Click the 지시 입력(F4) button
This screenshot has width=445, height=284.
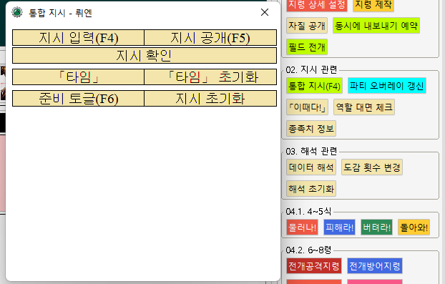78,38
